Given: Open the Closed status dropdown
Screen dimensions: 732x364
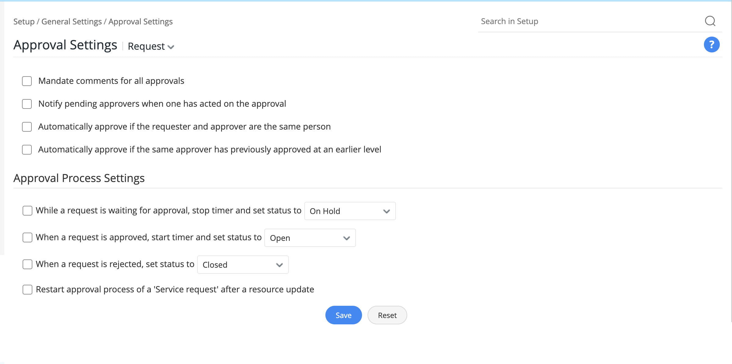Looking at the screenshot, I should coord(242,265).
